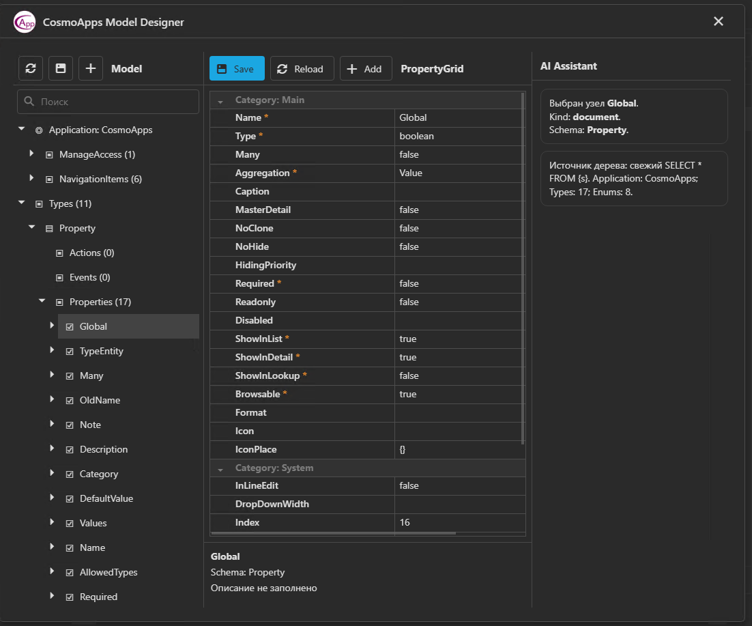The image size is (752, 626).
Task: Click the search magnifier icon
Action: pyautogui.click(x=29, y=102)
